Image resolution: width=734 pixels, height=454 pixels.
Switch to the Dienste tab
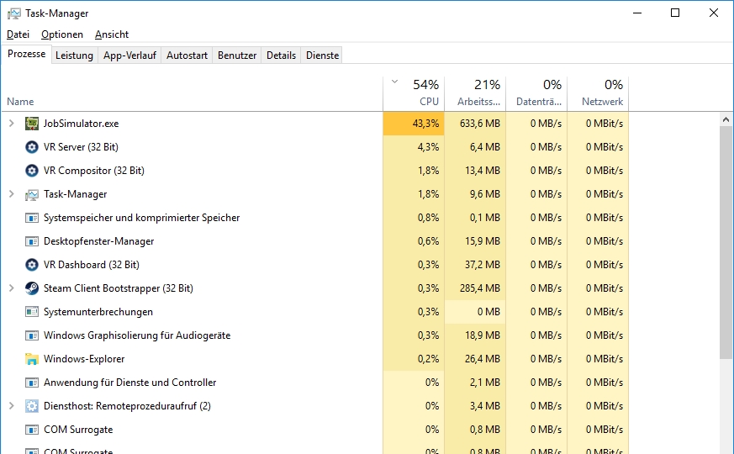coord(322,55)
